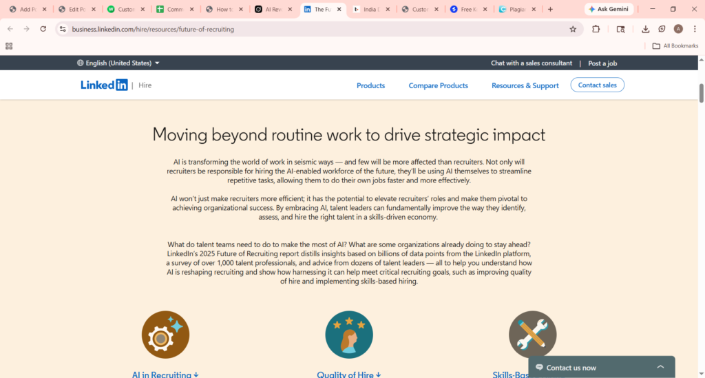Screen dimensions: 705x378
Task: Click Chat with a sales consultant link
Action: click(531, 63)
